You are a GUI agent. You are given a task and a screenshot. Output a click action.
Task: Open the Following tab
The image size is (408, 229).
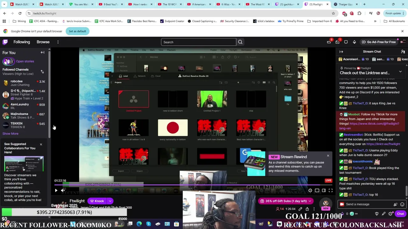(x=22, y=42)
